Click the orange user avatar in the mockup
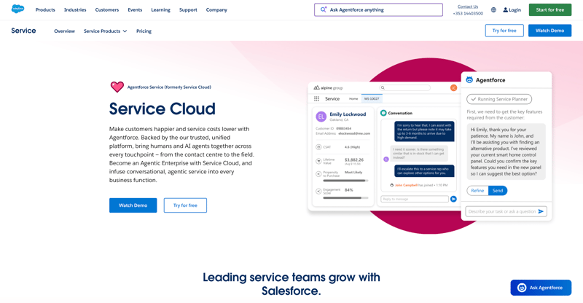The width and height of the screenshot is (583, 303). click(453, 87)
